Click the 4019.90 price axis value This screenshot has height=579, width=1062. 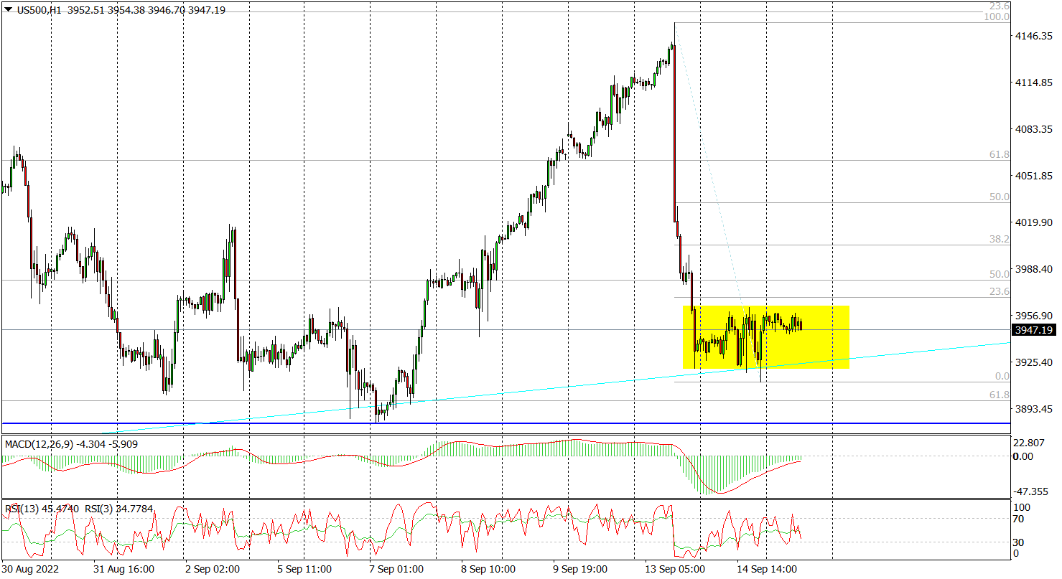tap(1035, 222)
